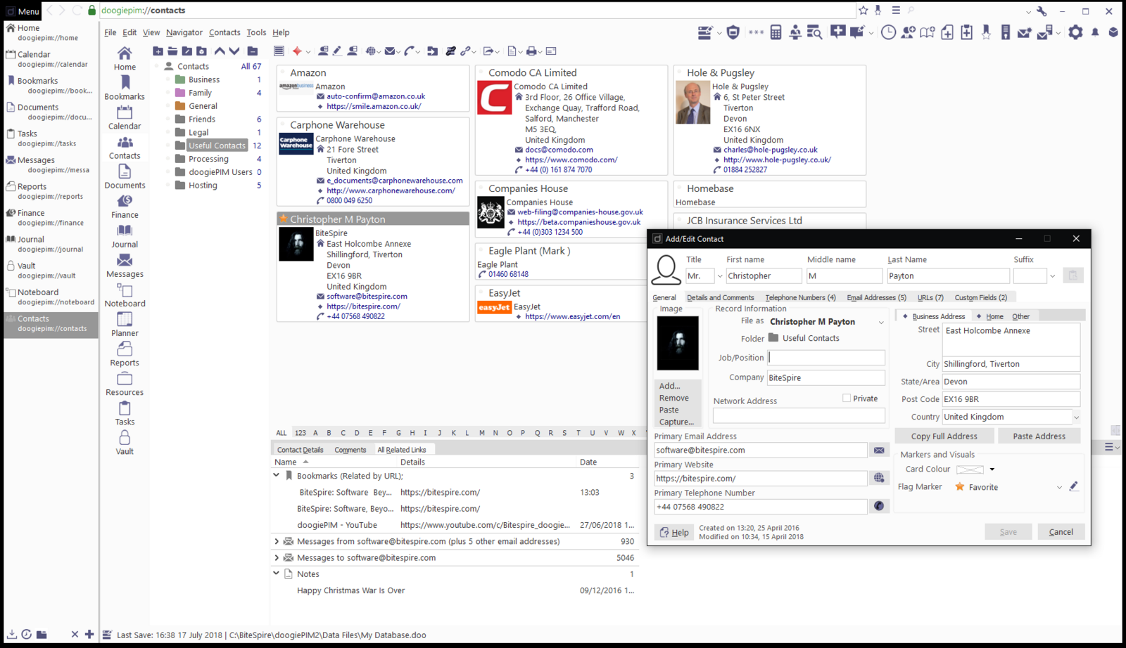Filter contacts by letter M

pos(481,433)
